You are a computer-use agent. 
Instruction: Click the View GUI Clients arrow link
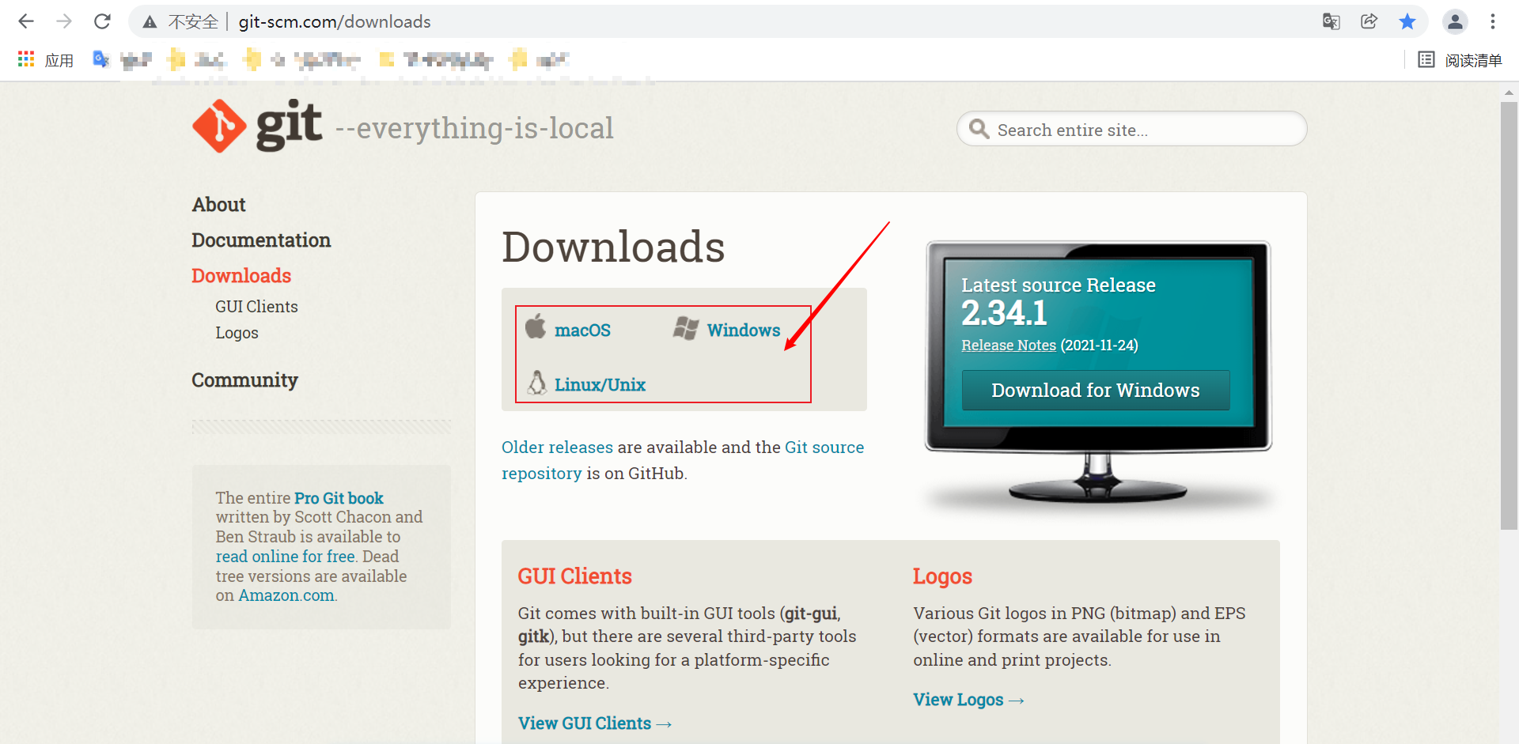tap(595, 723)
